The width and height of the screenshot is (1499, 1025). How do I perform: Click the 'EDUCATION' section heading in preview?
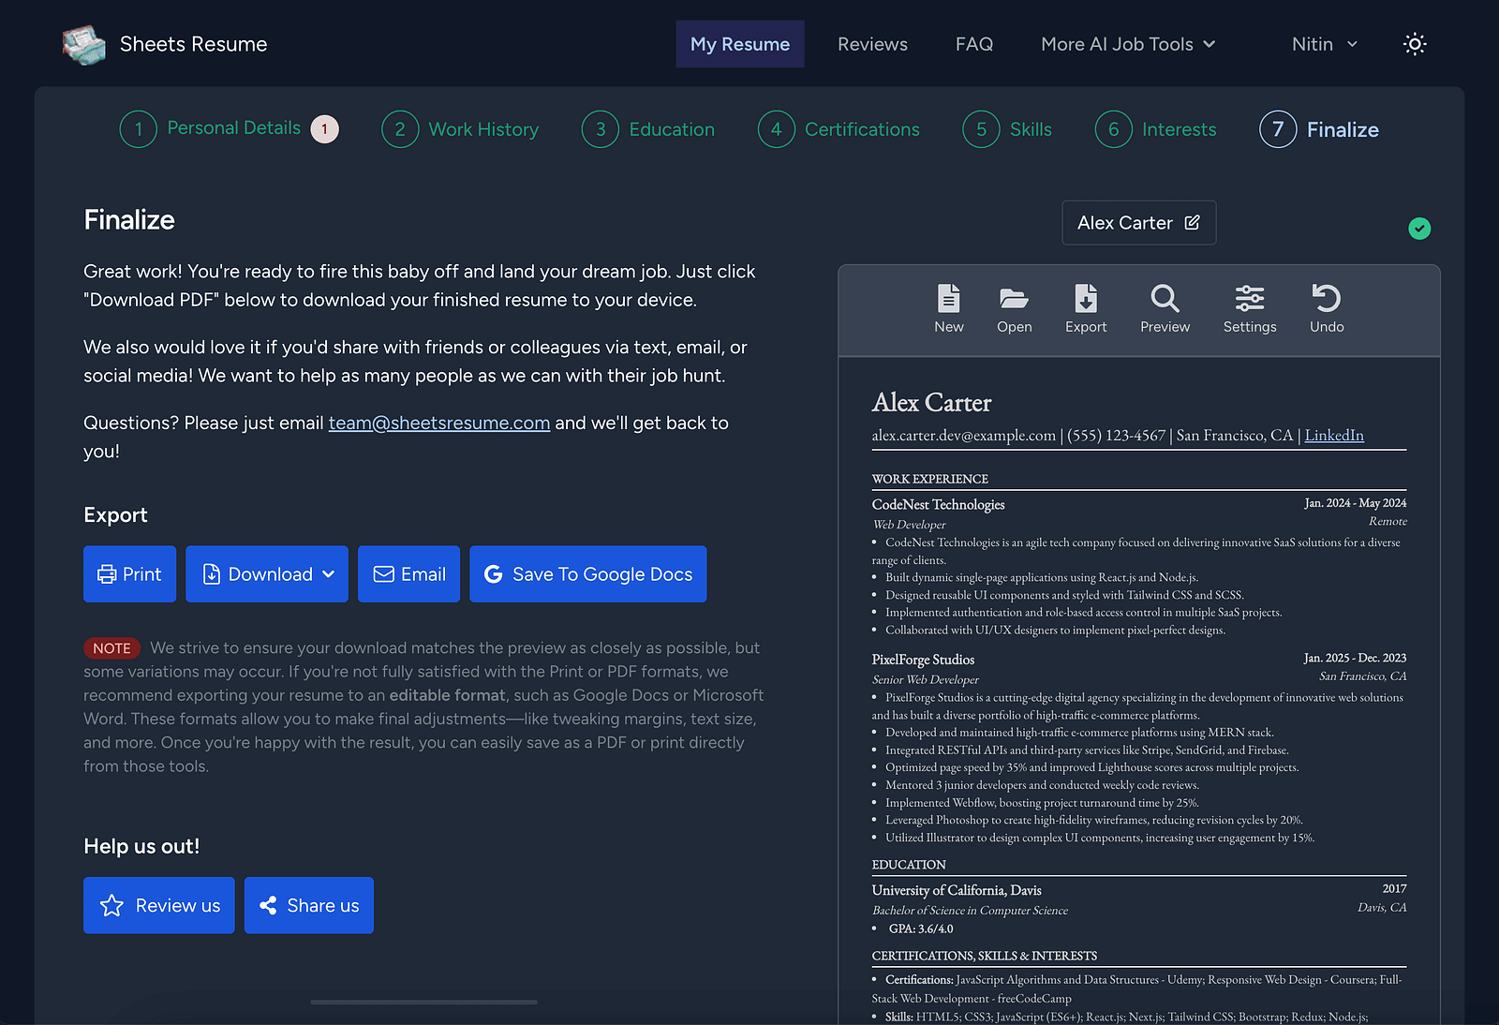(909, 865)
